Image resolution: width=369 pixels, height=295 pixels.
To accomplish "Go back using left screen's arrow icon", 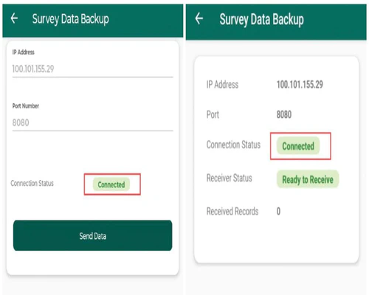I will [14, 18].
